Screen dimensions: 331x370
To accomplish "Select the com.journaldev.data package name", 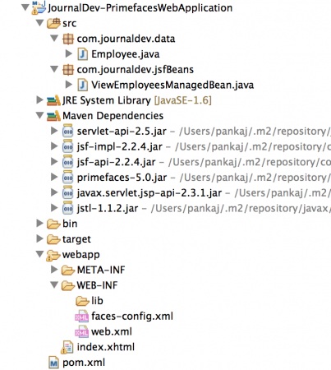I will (126, 39).
